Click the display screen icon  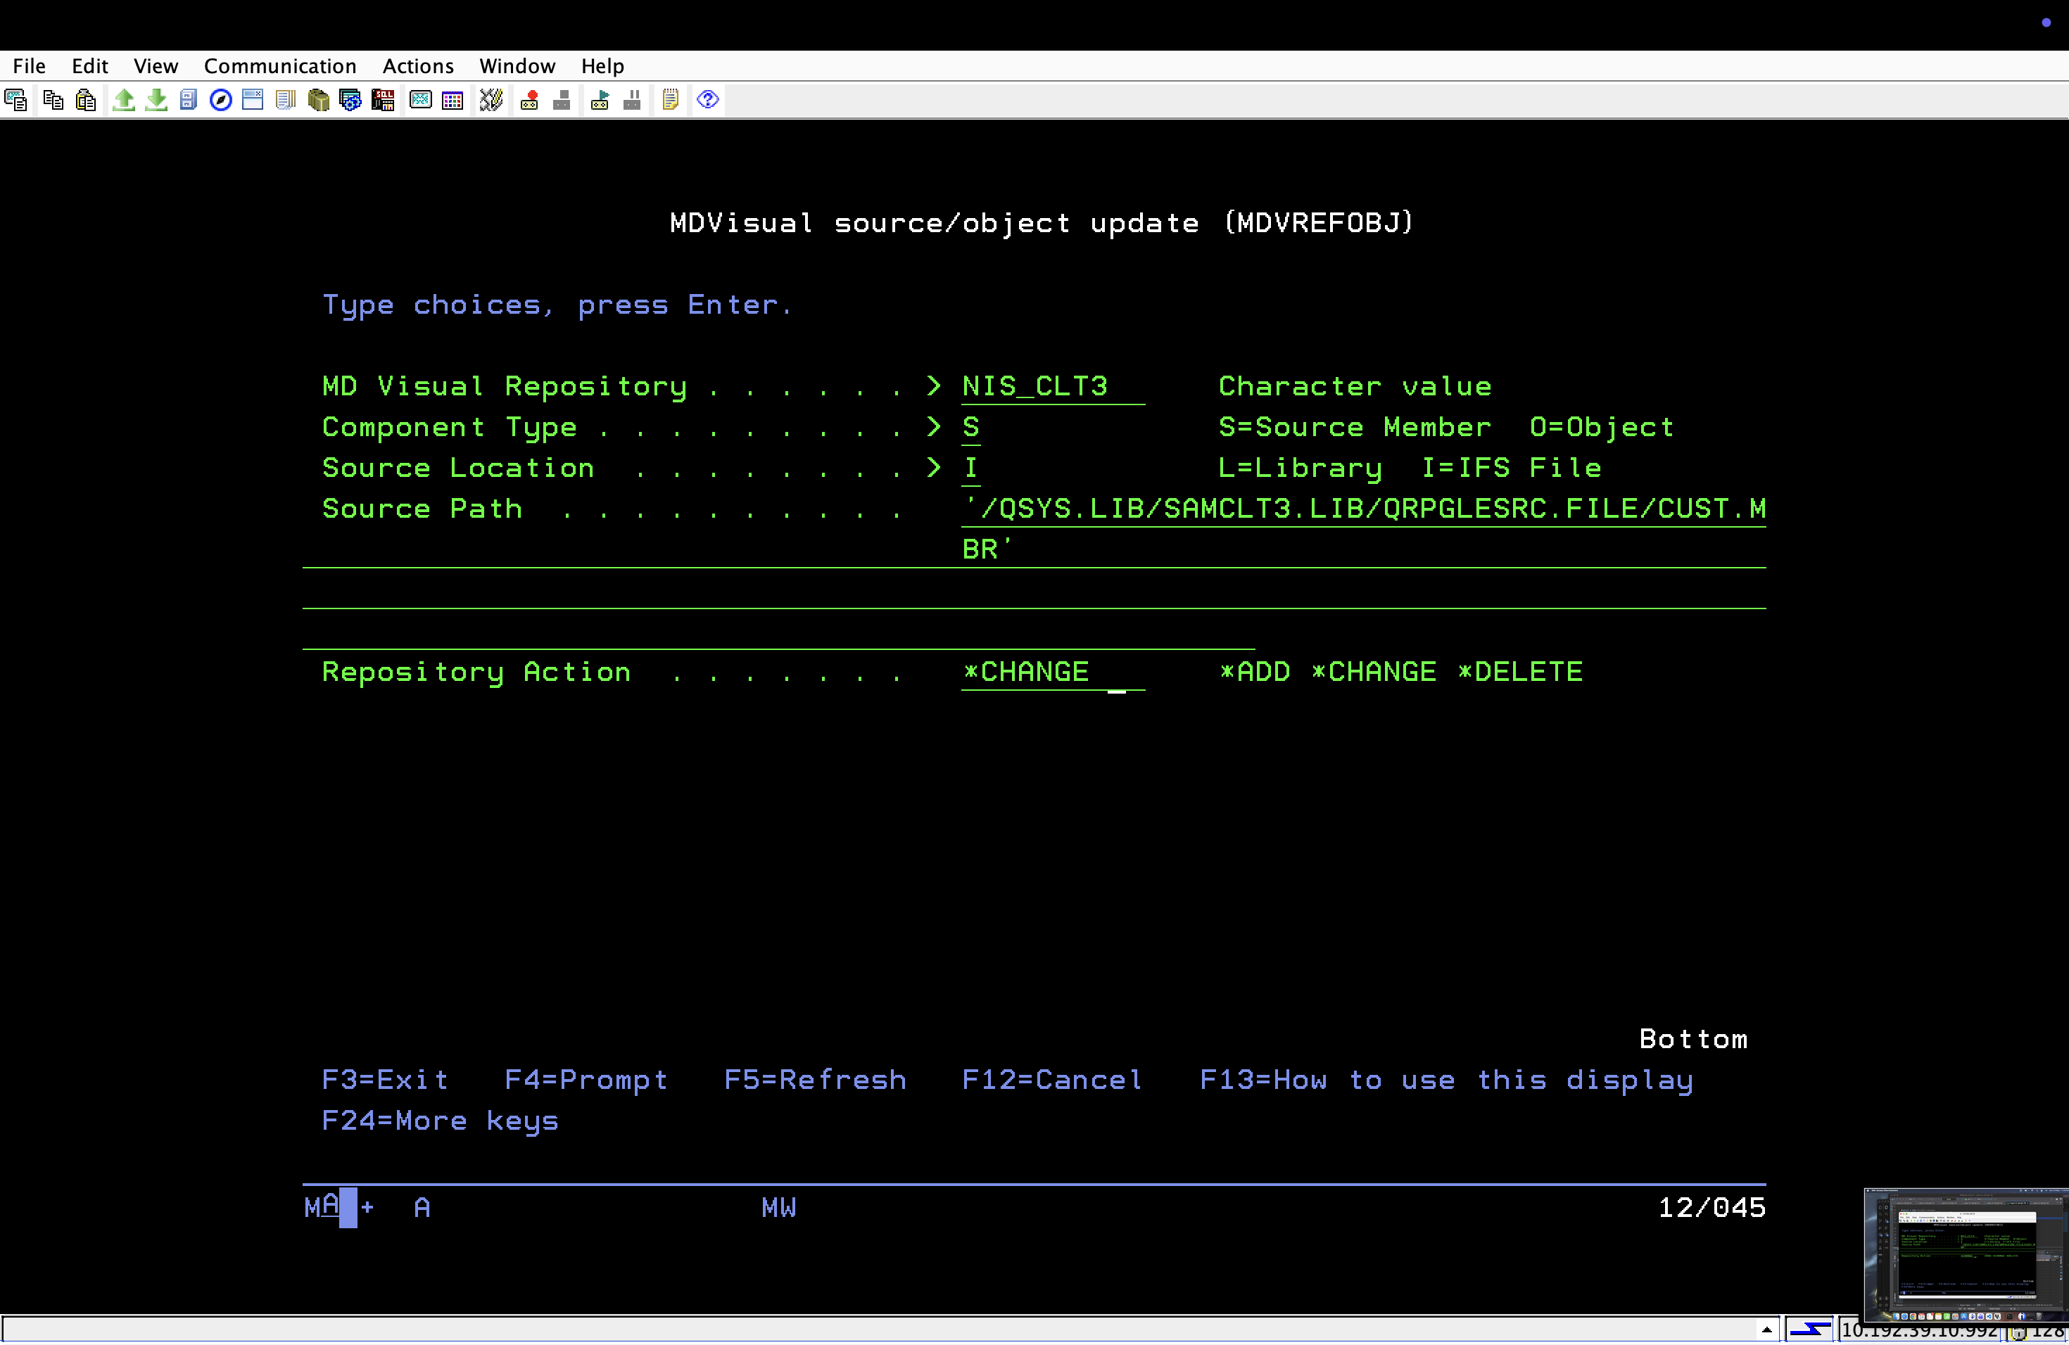[x=421, y=100]
